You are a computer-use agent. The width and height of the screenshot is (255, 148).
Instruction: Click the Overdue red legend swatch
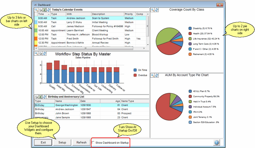coord(135,75)
